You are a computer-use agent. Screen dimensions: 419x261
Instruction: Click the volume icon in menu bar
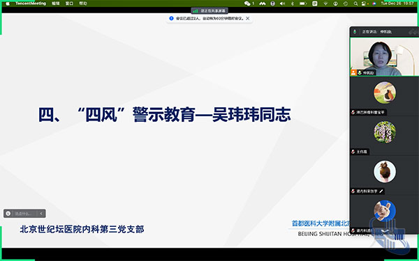(282, 3)
